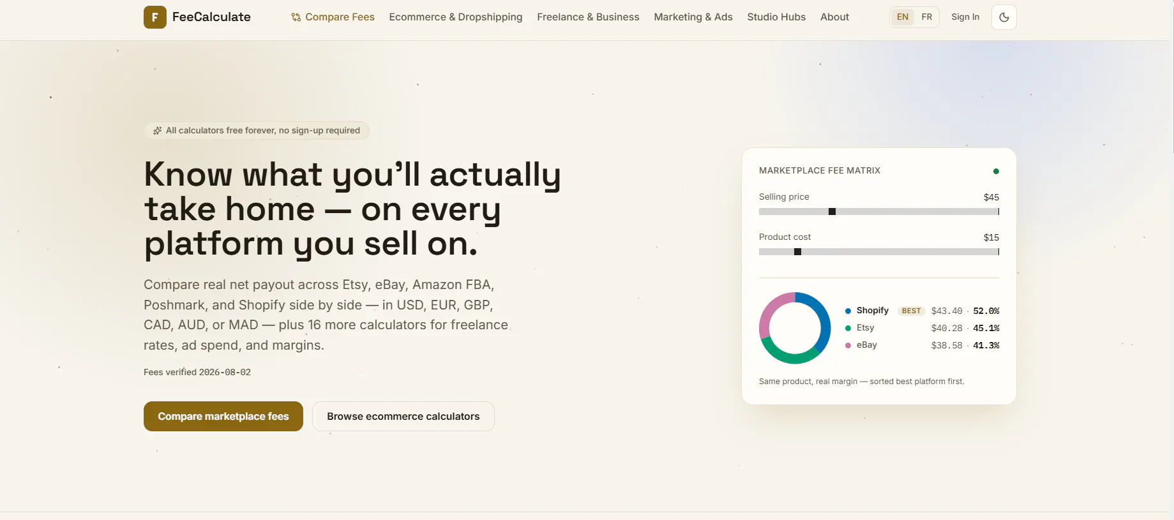Viewport: 1174px width, 520px height.
Task: Click Shopify's $43.40 payout value
Action: [x=947, y=311]
